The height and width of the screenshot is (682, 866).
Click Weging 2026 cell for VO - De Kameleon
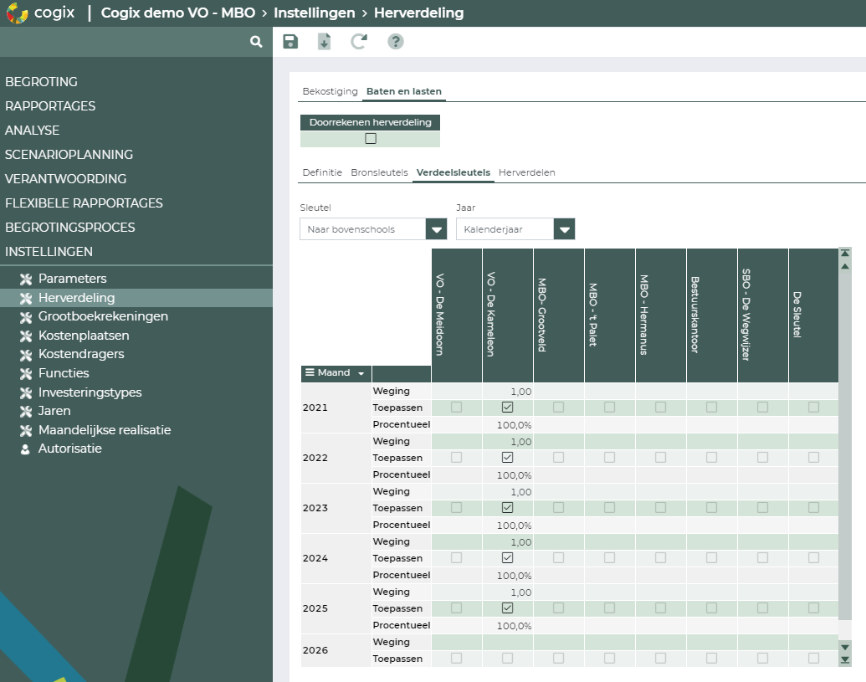[508, 642]
